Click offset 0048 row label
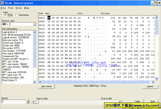The width and height of the screenshot is (161, 109). pos(42,51)
